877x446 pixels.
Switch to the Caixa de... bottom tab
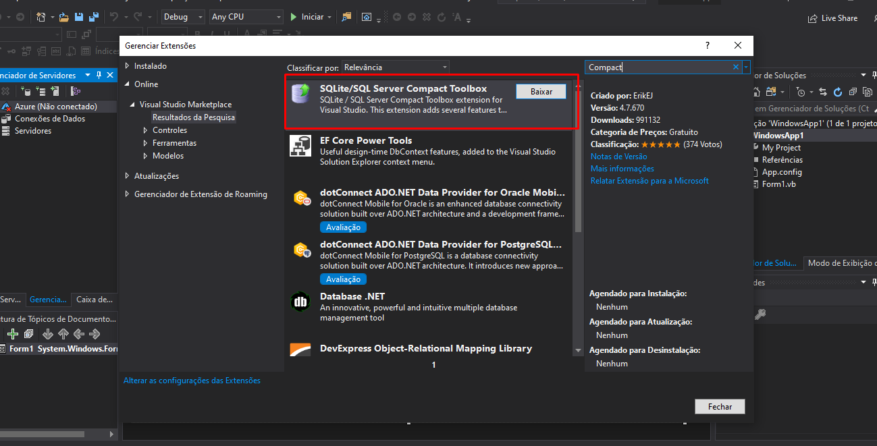click(x=95, y=300)
